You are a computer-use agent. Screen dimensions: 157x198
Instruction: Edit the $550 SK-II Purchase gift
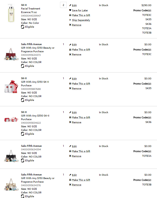point(74,113)
